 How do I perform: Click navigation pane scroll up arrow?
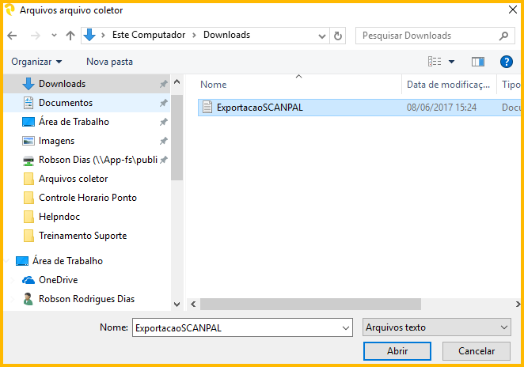click(177, 81)
